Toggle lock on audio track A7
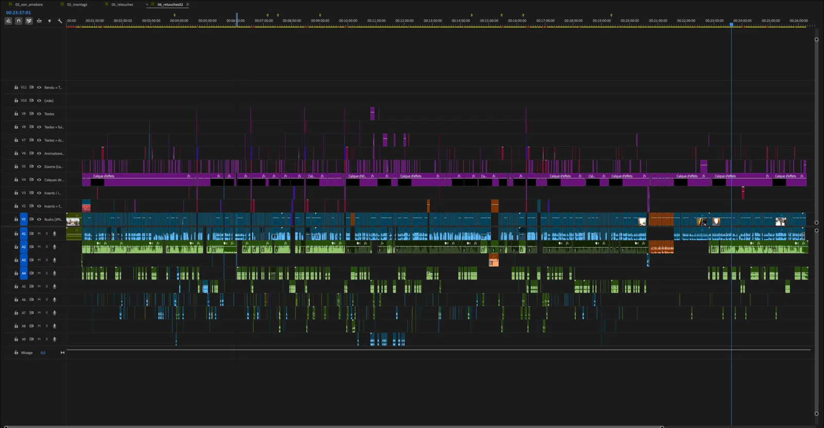Image resolution: width=824 pixels, height=428 pixels. click(x=16, y=313)
